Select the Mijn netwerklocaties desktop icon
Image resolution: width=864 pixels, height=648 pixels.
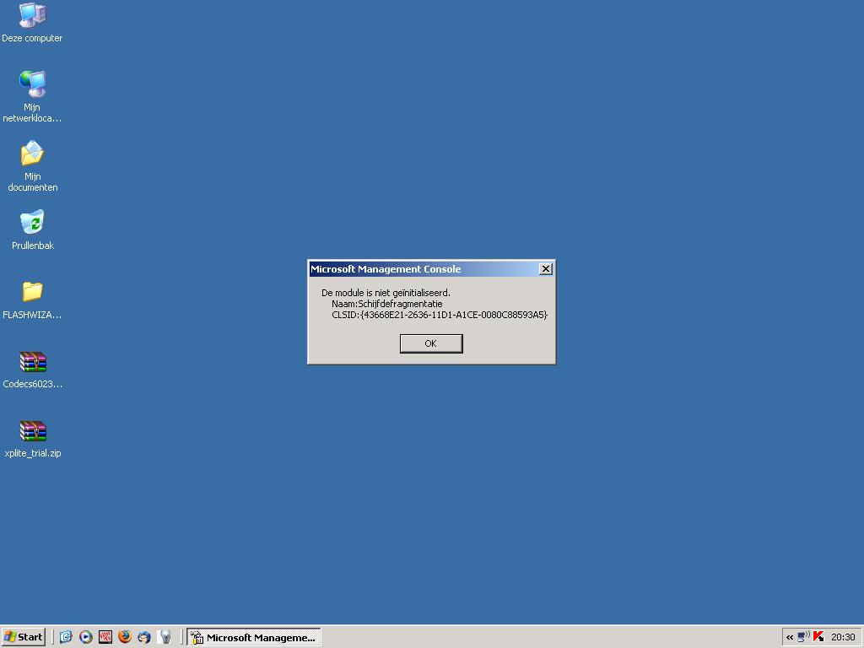(x=32, y=96)
